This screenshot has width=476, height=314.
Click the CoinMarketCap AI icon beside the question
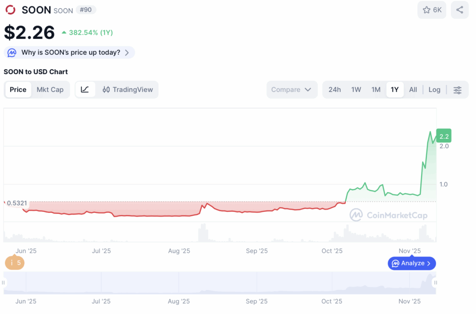tap(12, 52)
